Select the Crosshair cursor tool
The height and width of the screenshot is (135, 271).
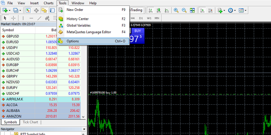(x=13, y=18)
